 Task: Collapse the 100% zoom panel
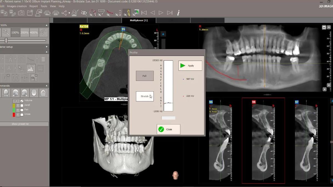pos(47,25)
